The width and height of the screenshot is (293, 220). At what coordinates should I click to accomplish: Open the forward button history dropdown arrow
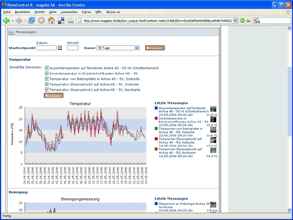(x=25, y=21)
